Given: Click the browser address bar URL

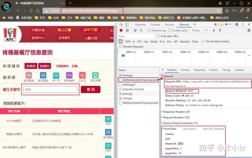Looking at the screenshot, I should point(91,11).
